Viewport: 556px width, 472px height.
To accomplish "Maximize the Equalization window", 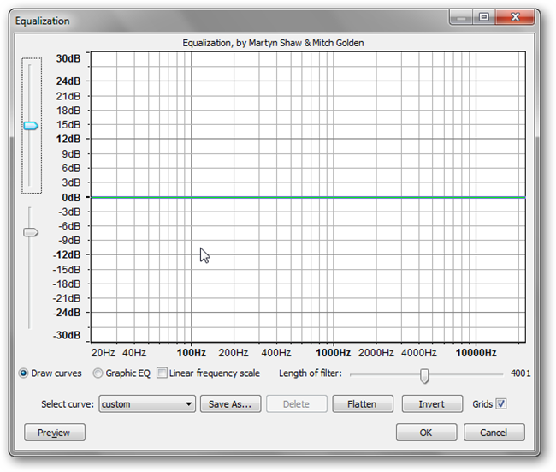I will coord(484,17).
